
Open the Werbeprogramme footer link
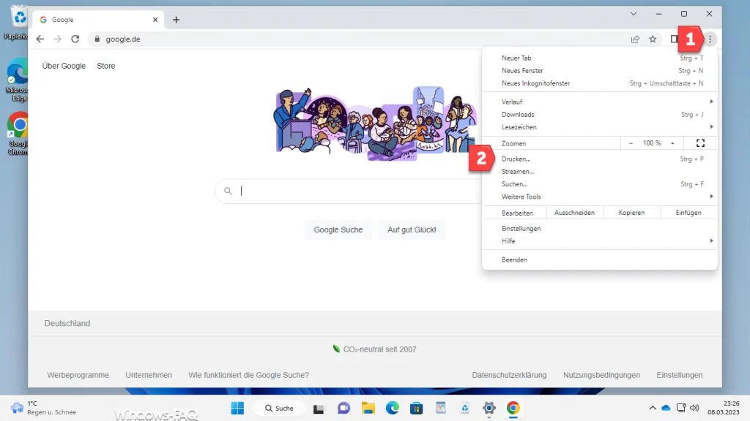pyautogui.click(x=78, y=375)
